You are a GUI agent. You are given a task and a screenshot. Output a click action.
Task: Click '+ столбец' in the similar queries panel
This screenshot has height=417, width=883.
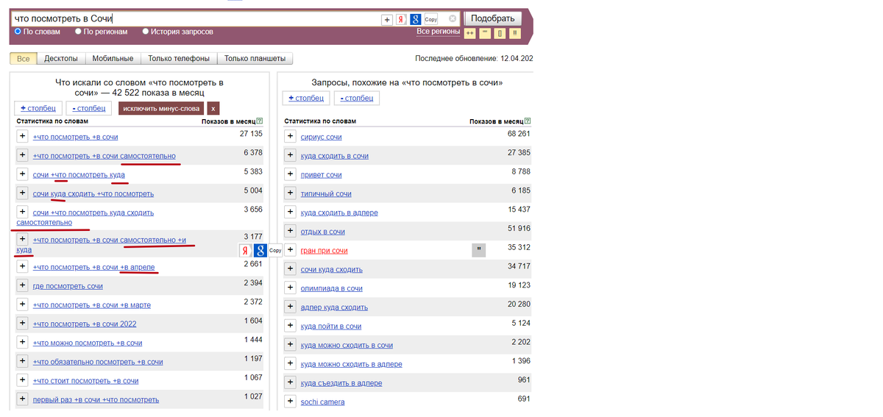(x=306, y=98)
